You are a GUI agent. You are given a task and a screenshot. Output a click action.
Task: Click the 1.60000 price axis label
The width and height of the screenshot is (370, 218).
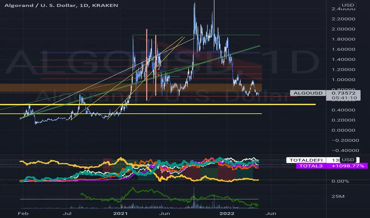(343, 49)
